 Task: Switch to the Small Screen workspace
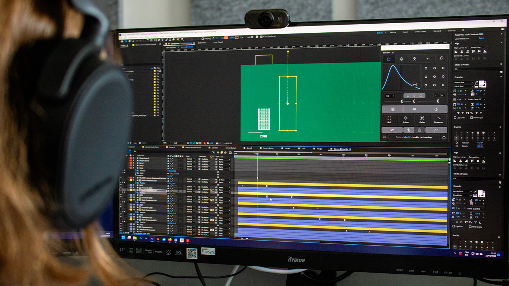tap(420, 31)
